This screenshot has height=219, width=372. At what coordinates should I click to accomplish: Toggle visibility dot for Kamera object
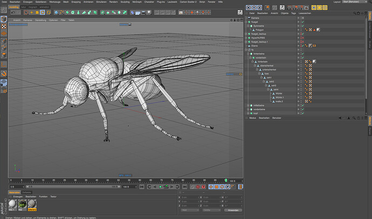299,18
